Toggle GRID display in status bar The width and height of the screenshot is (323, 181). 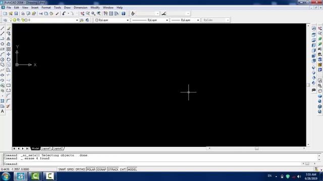point(70,169)
